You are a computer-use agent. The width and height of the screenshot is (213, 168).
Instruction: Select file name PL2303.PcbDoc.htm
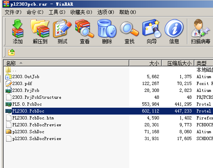(x=33, y=118)
